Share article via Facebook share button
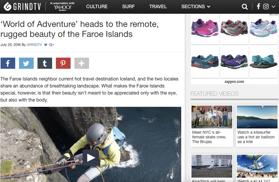The width and height of the screenshot is (279, 182). 8,63
